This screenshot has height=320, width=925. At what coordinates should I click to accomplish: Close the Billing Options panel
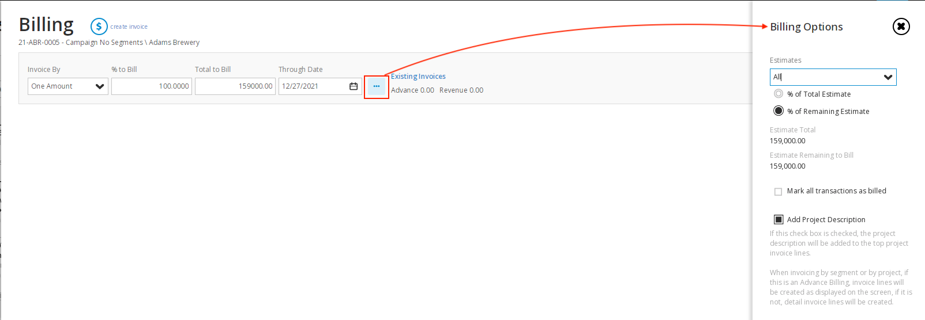click(901, 26)
